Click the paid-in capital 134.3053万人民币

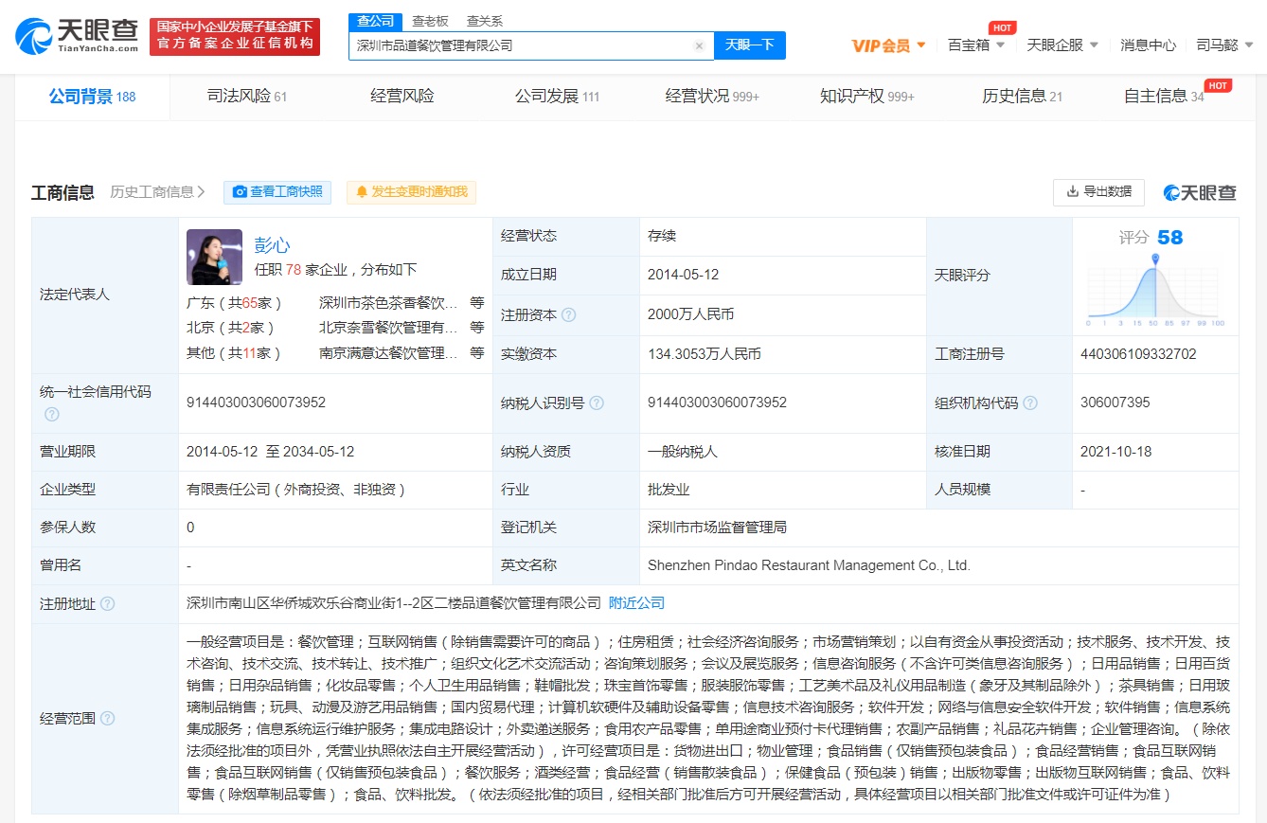[x=705, y=354]
